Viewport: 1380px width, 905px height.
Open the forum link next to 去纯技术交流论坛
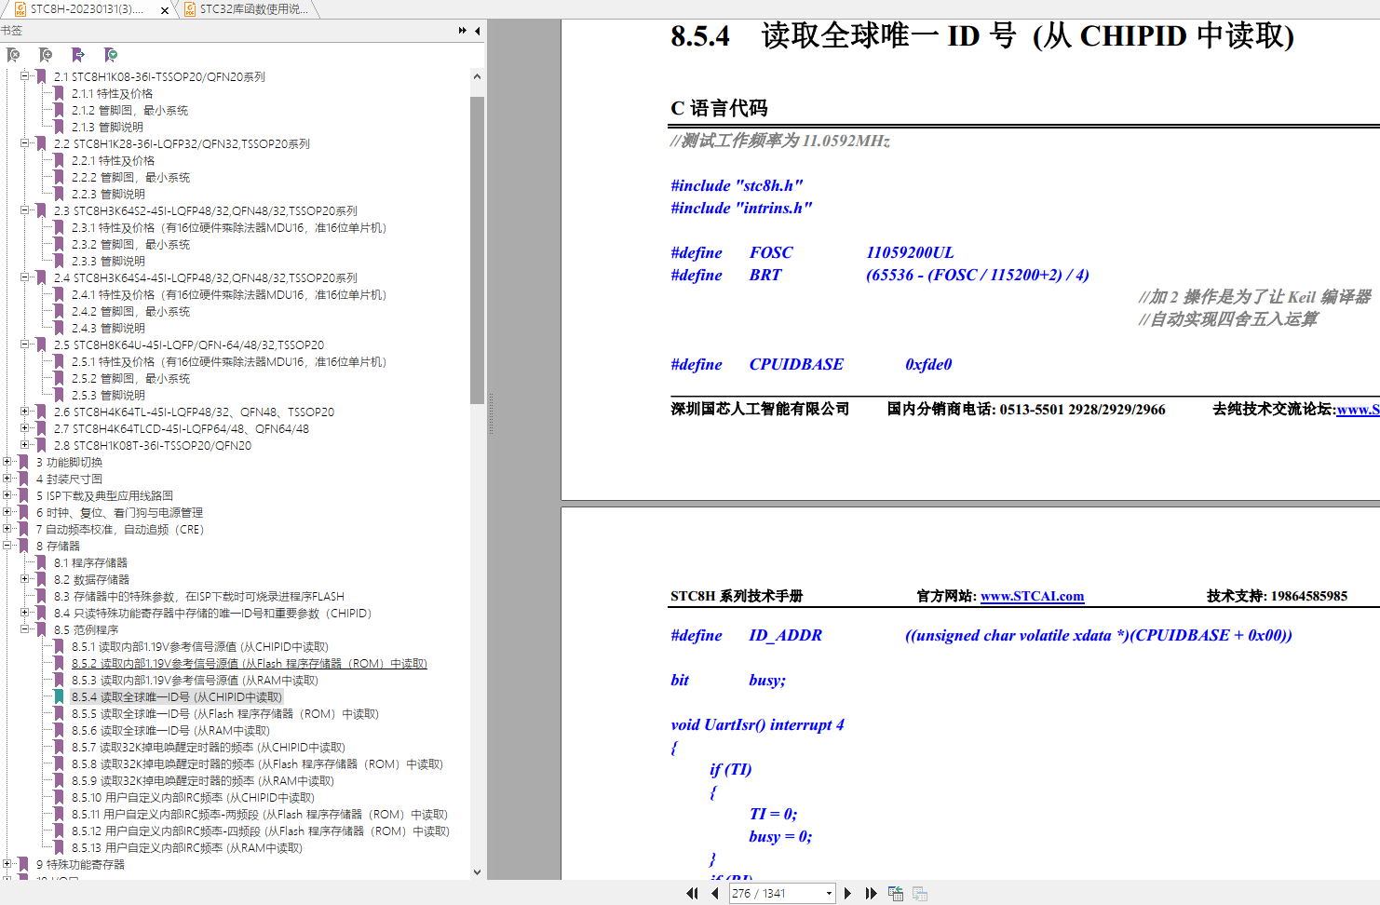[x=1358, y=409]
